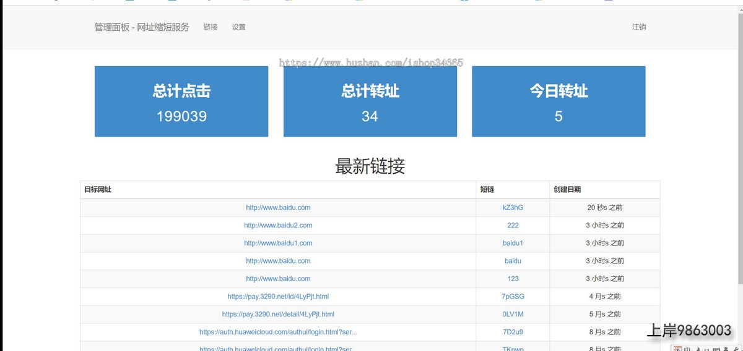743x351 pixels.
Task: Select the 今日转址 statistics card
Action: pyautogui.click(x=558, y=101)
